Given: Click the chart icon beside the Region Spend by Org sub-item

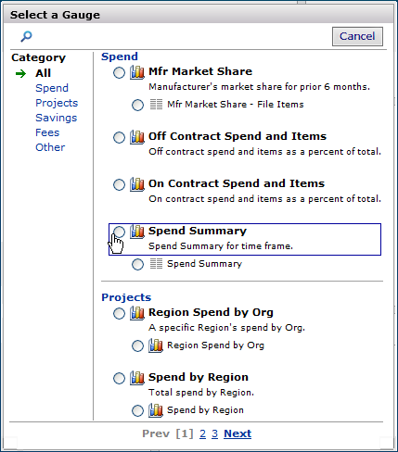Looking at the screenshot, I should 156,345.
